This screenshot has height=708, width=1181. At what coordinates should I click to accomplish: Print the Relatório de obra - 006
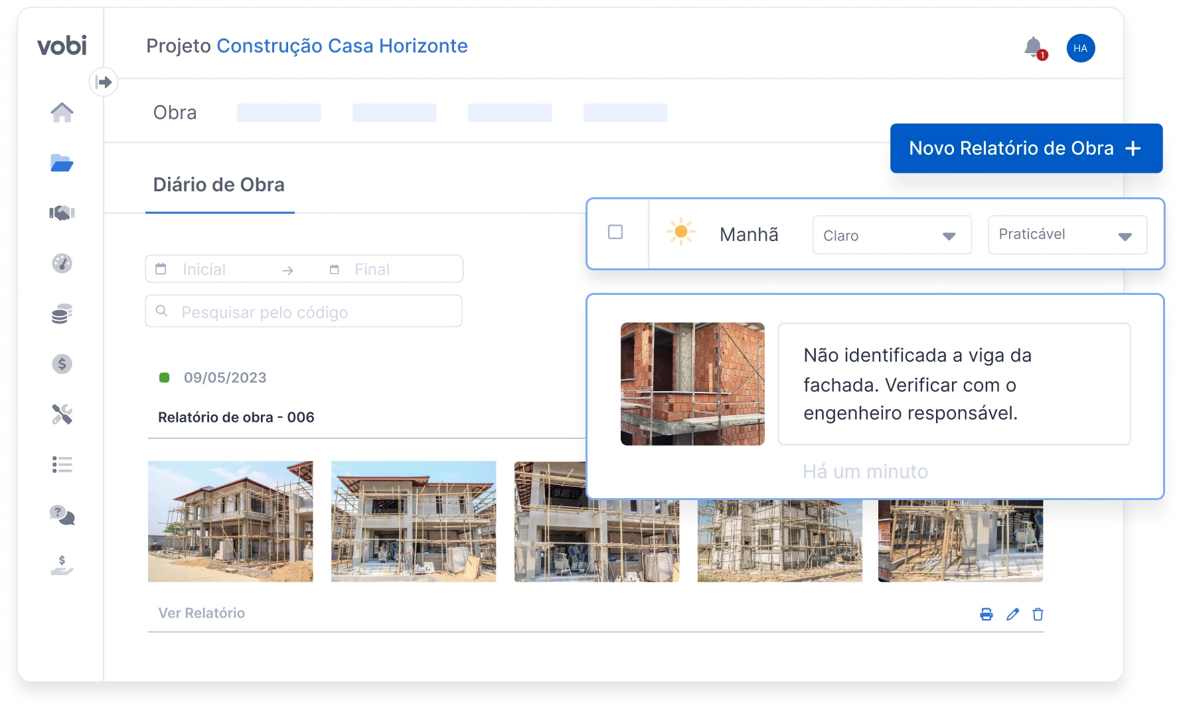[x=986, y=614]
